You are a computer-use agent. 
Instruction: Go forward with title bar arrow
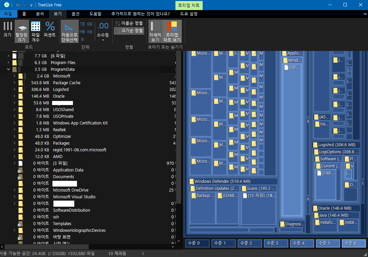click(x=25, y=5)
